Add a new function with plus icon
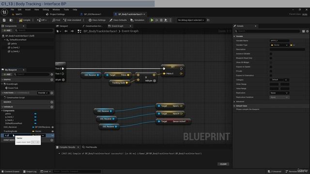 (x=52, y=93)
